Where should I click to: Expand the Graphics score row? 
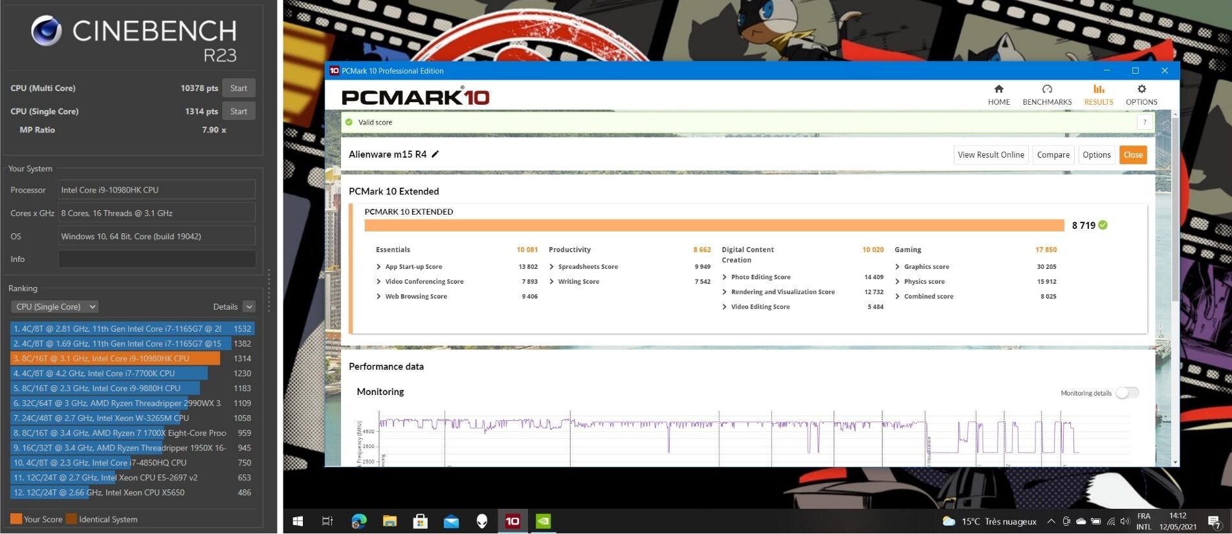click(x=897, y=266)
